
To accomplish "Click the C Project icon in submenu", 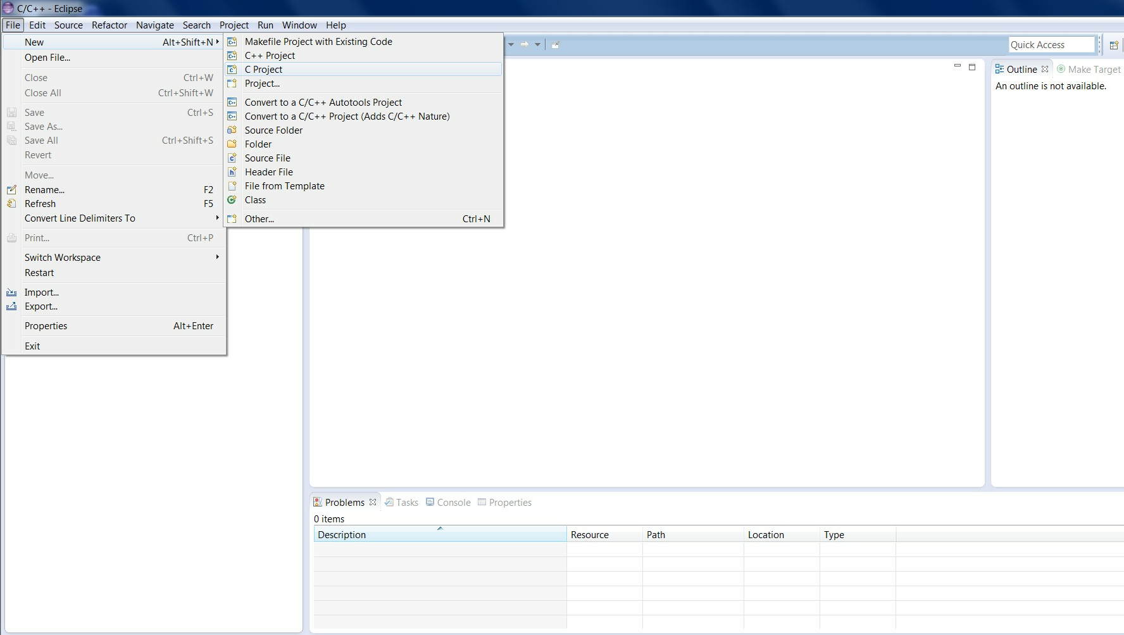I will pyautogui.click(x=232, y=70).
